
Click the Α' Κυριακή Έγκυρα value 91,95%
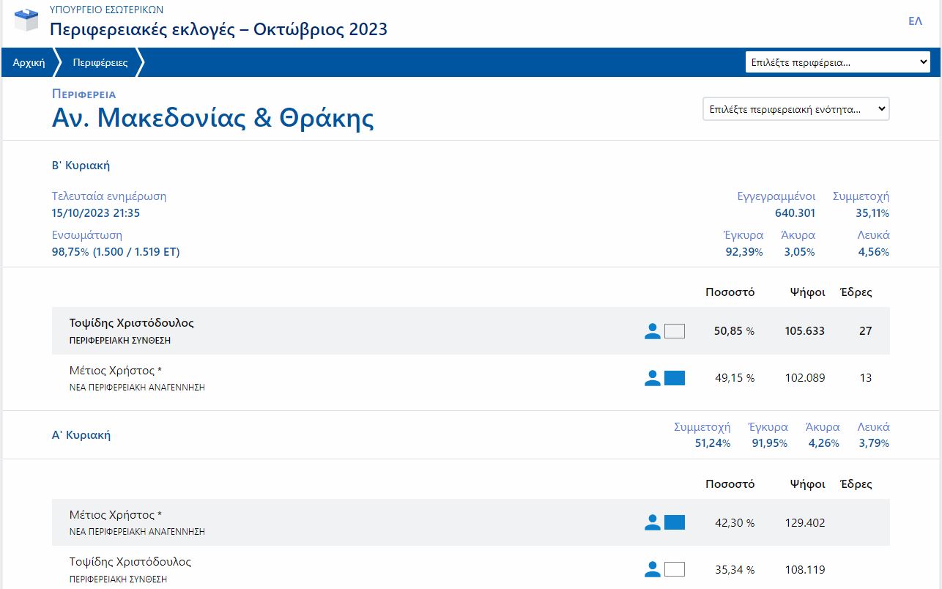[770, 443]
